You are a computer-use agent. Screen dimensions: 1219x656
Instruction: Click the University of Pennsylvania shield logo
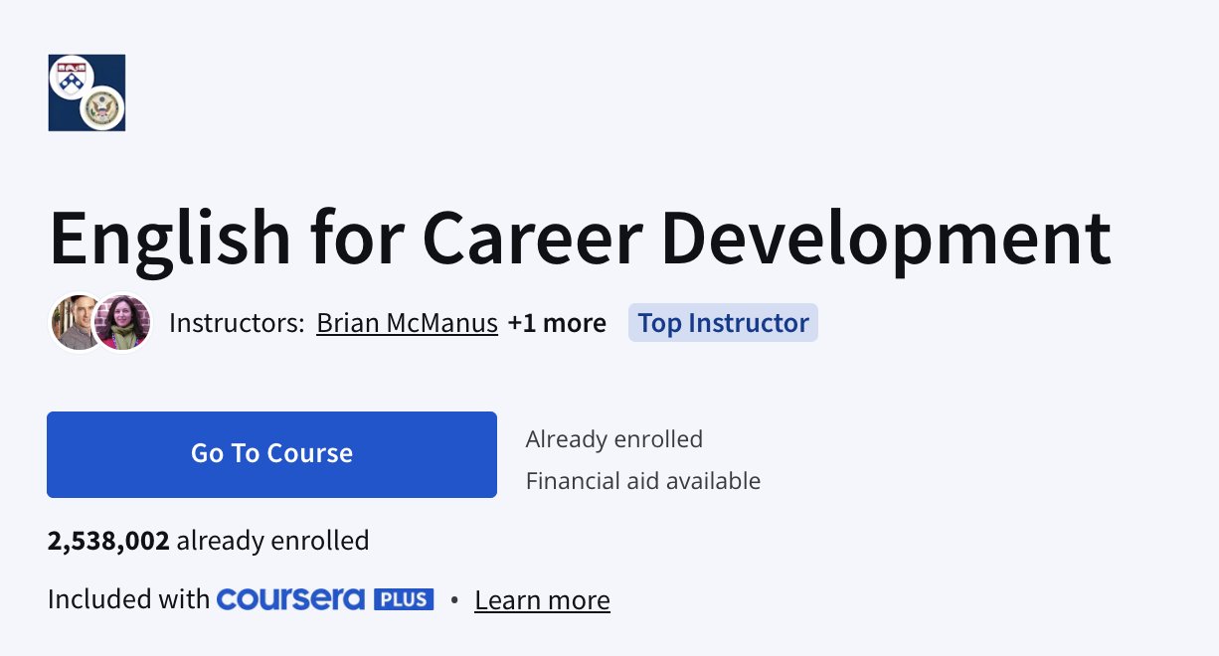(x=71, y=76)
